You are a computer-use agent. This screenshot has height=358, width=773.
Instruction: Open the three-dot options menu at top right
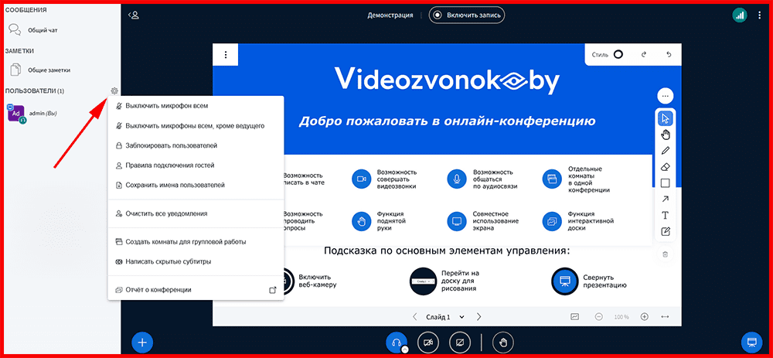pyautogui.click(x=759, y=15)
